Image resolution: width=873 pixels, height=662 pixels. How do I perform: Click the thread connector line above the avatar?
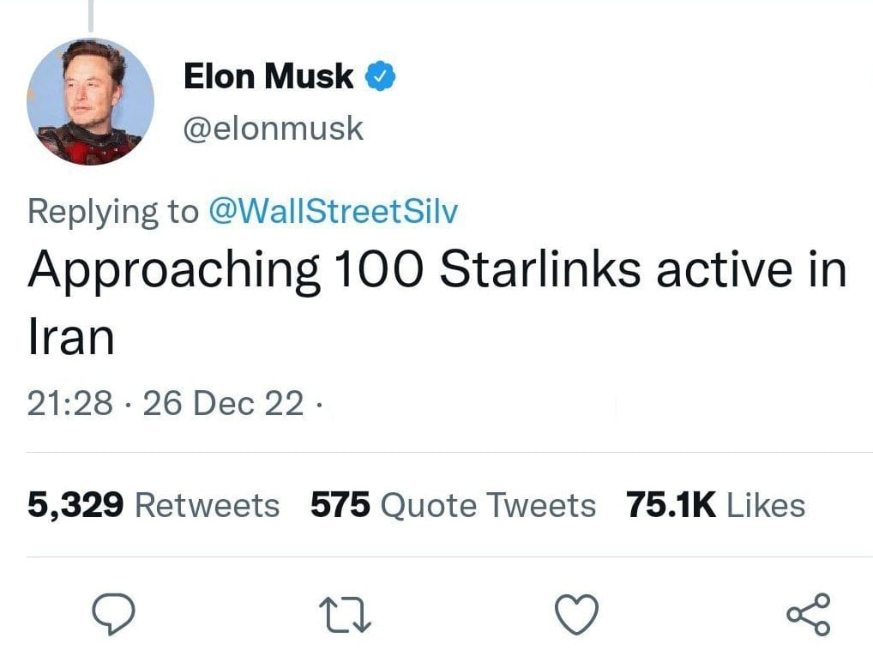[x=90, y=17]
